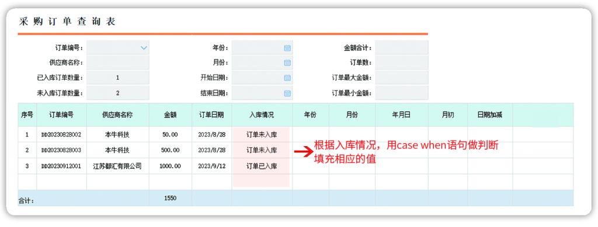Click the 未入库订单数量 field showing 2
598x227 pixels.
coord(118,93)
